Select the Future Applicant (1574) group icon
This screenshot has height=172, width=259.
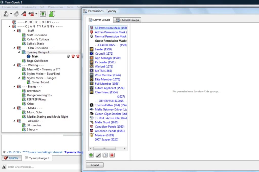pyautogui.click(x=92, y=88)
